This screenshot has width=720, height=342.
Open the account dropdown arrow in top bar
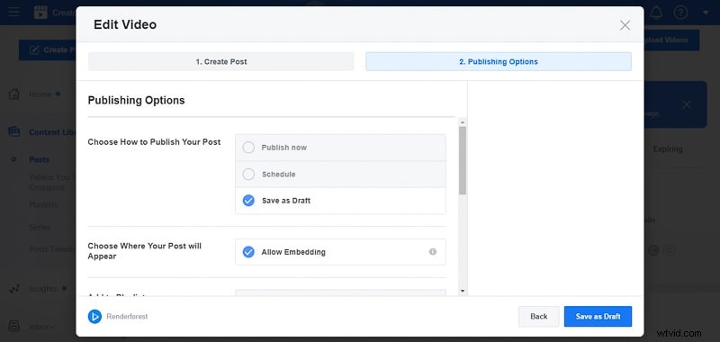(706, 13)
